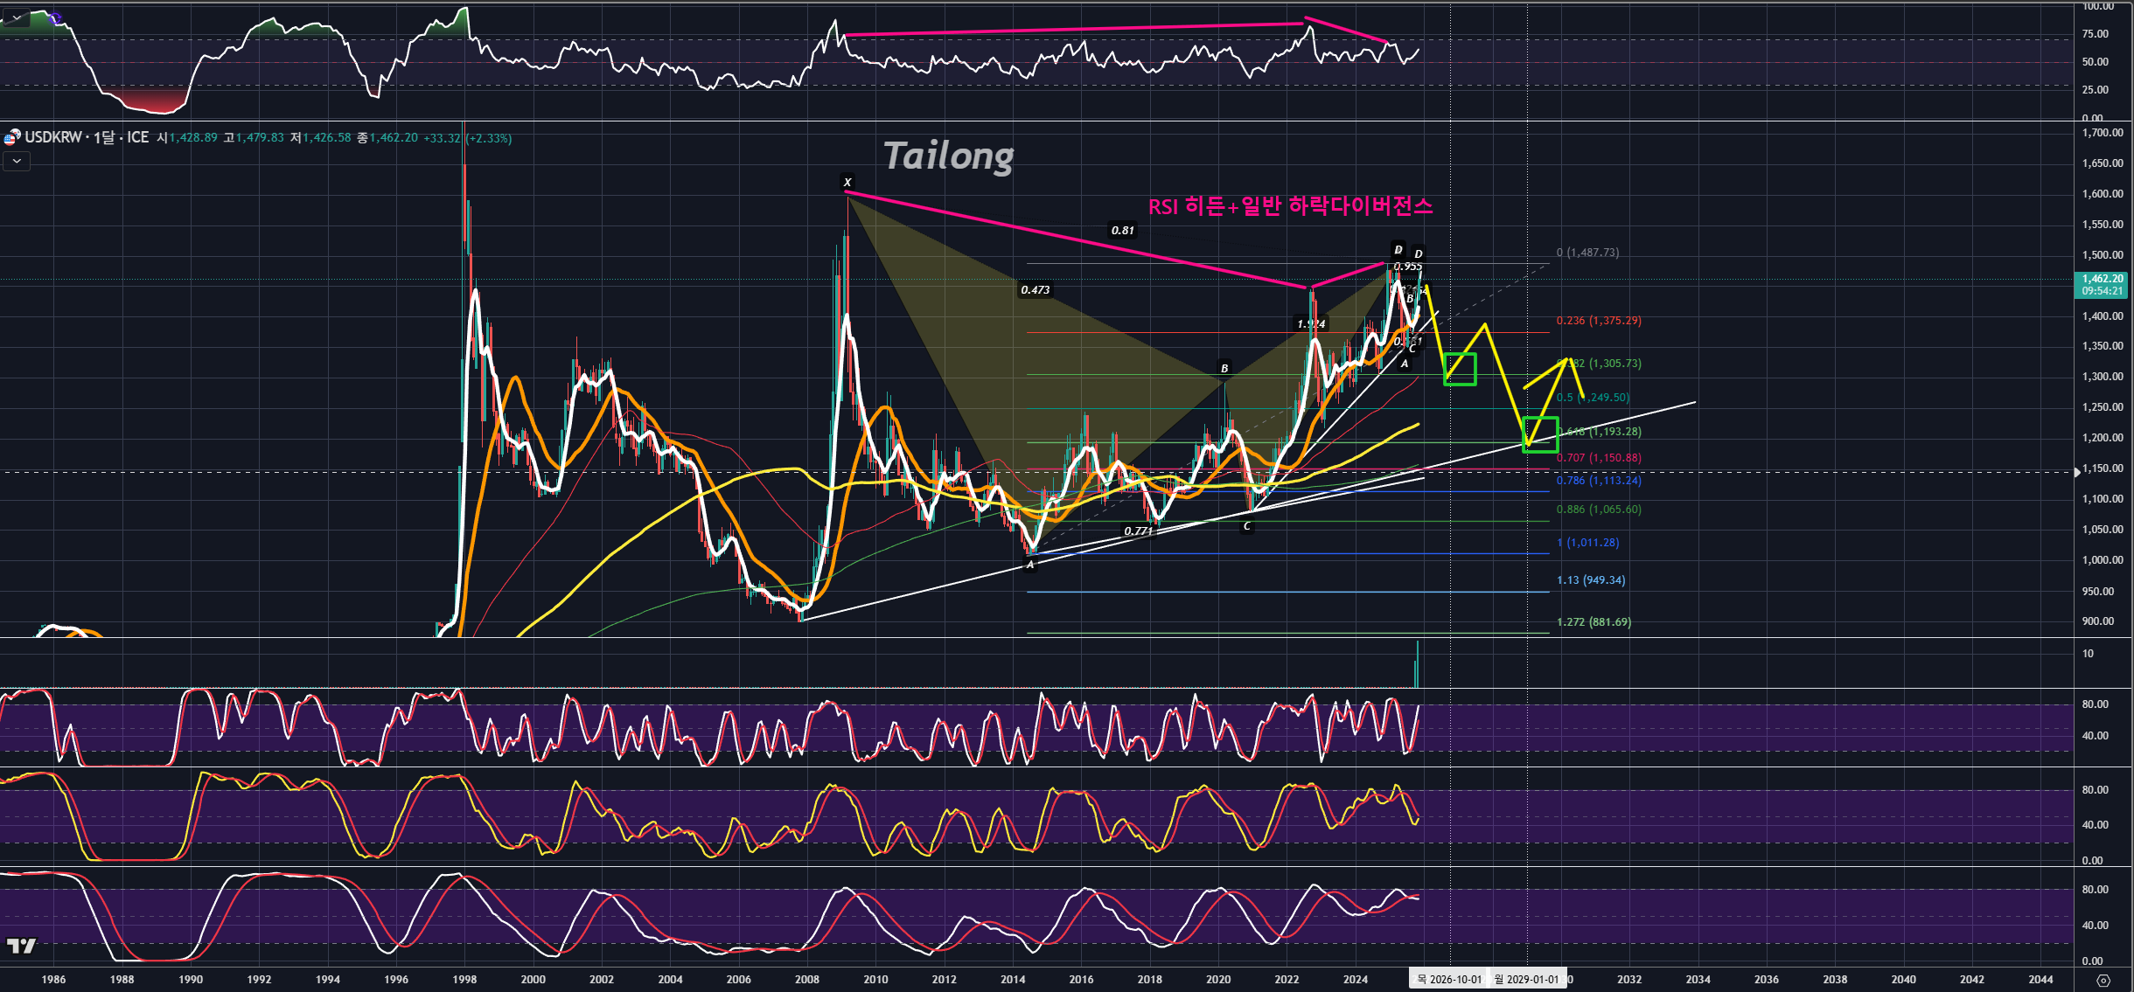2134x992 pixels.
Task: Expand indicator legend chevron below USDKRW title
Action: (17, 161)
